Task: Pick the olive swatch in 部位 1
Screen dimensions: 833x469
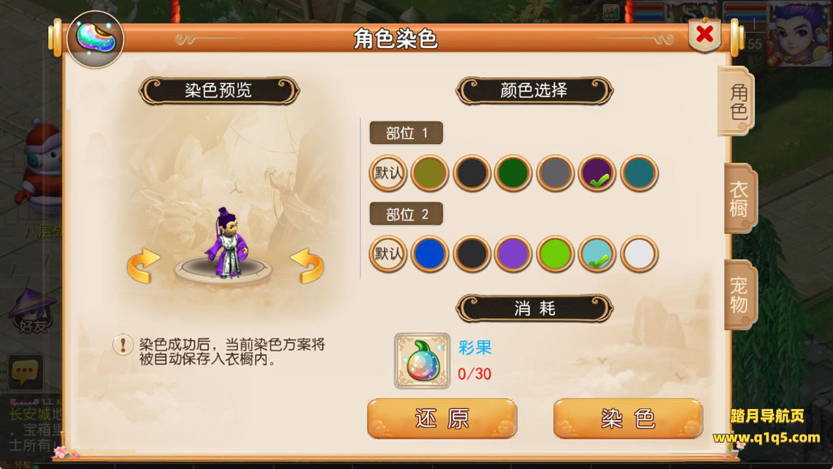Action: [x=430, y=173]
